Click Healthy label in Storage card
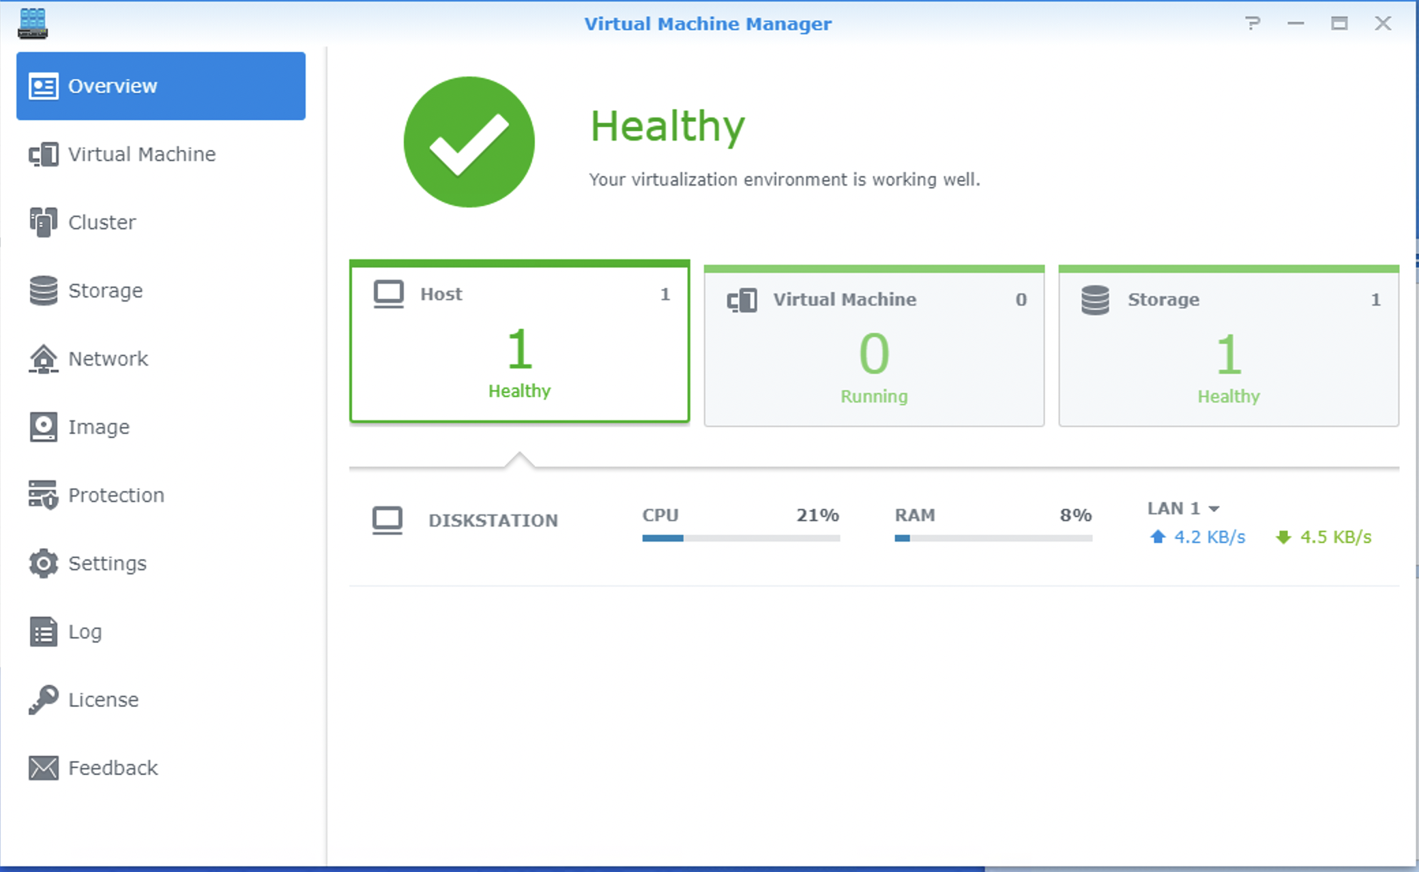This screenshot has width=1419, height=872. pyautogui.click(x=1229, y=396)
